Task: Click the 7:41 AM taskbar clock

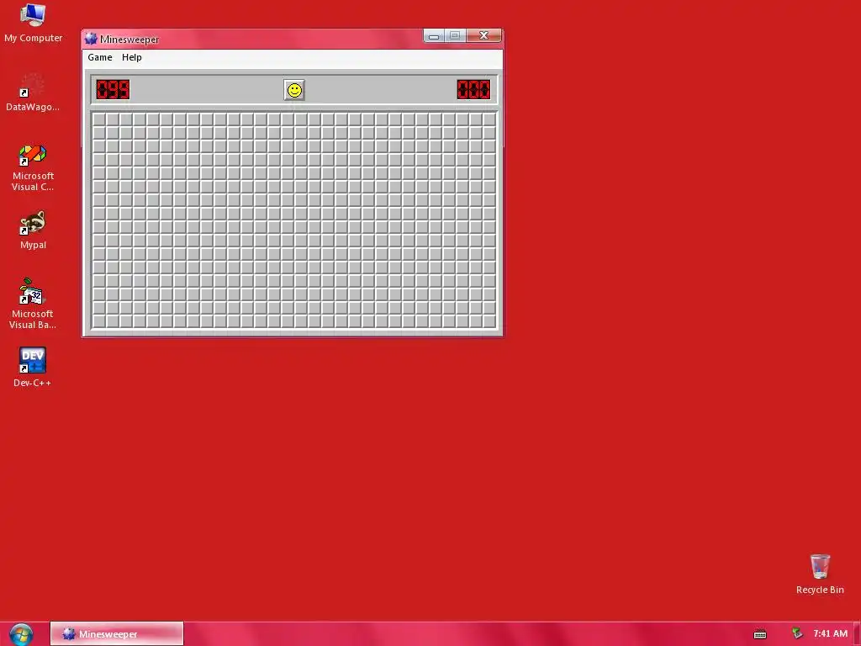Action: pyautogui.click(x=830, y=634)
